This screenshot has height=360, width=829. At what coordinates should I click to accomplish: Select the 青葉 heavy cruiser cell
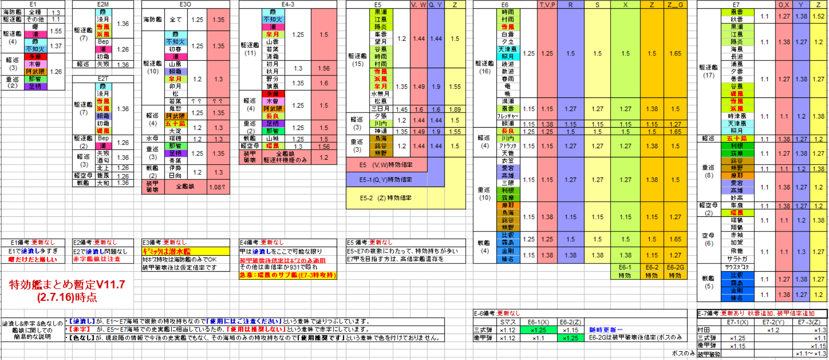(175, 161)
